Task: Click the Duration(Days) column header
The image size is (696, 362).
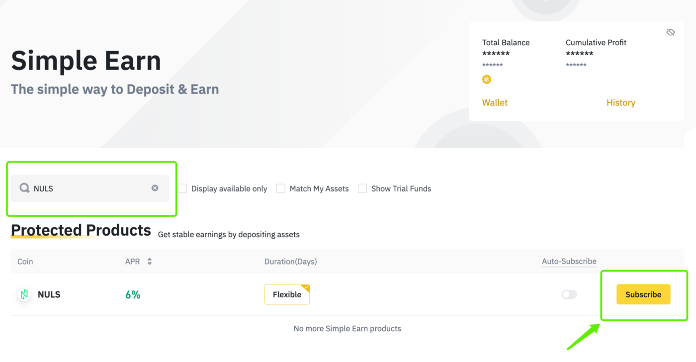Action: click(x=291, y=262)
